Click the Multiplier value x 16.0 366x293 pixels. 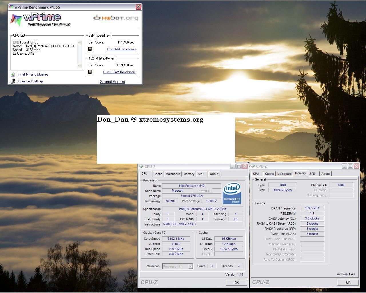point(176,244)
